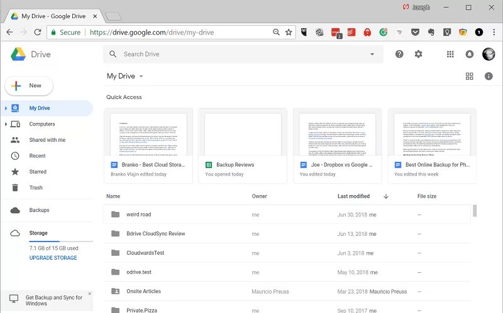The height and width of the screenshot is (313, 503).
Task: Click the zoom magnifier in address bar
Action: pos(276,33)
